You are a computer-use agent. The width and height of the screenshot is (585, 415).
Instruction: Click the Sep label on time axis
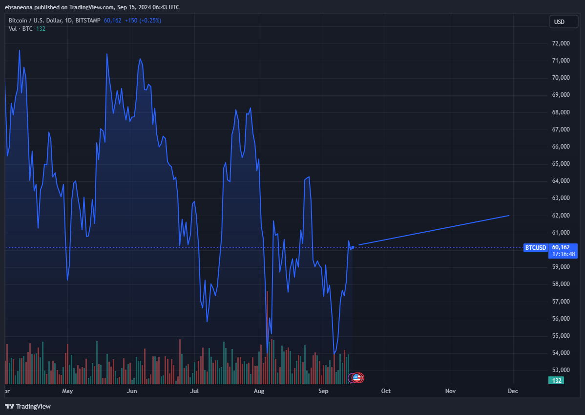tap(323, 391)
